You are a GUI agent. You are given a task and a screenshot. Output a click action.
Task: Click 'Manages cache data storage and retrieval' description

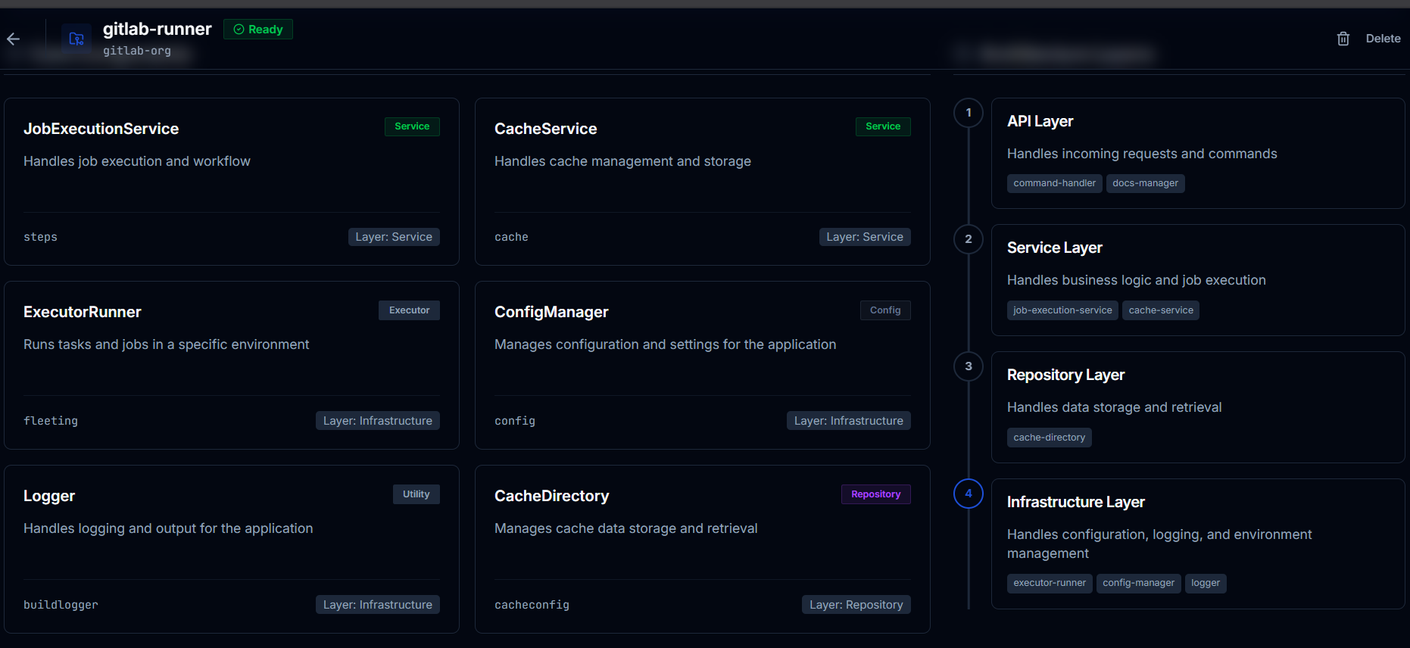tap(626, 528)
